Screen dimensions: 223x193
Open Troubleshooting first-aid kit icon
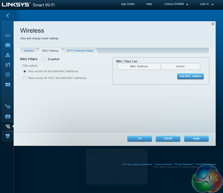[x=8, y=117]
